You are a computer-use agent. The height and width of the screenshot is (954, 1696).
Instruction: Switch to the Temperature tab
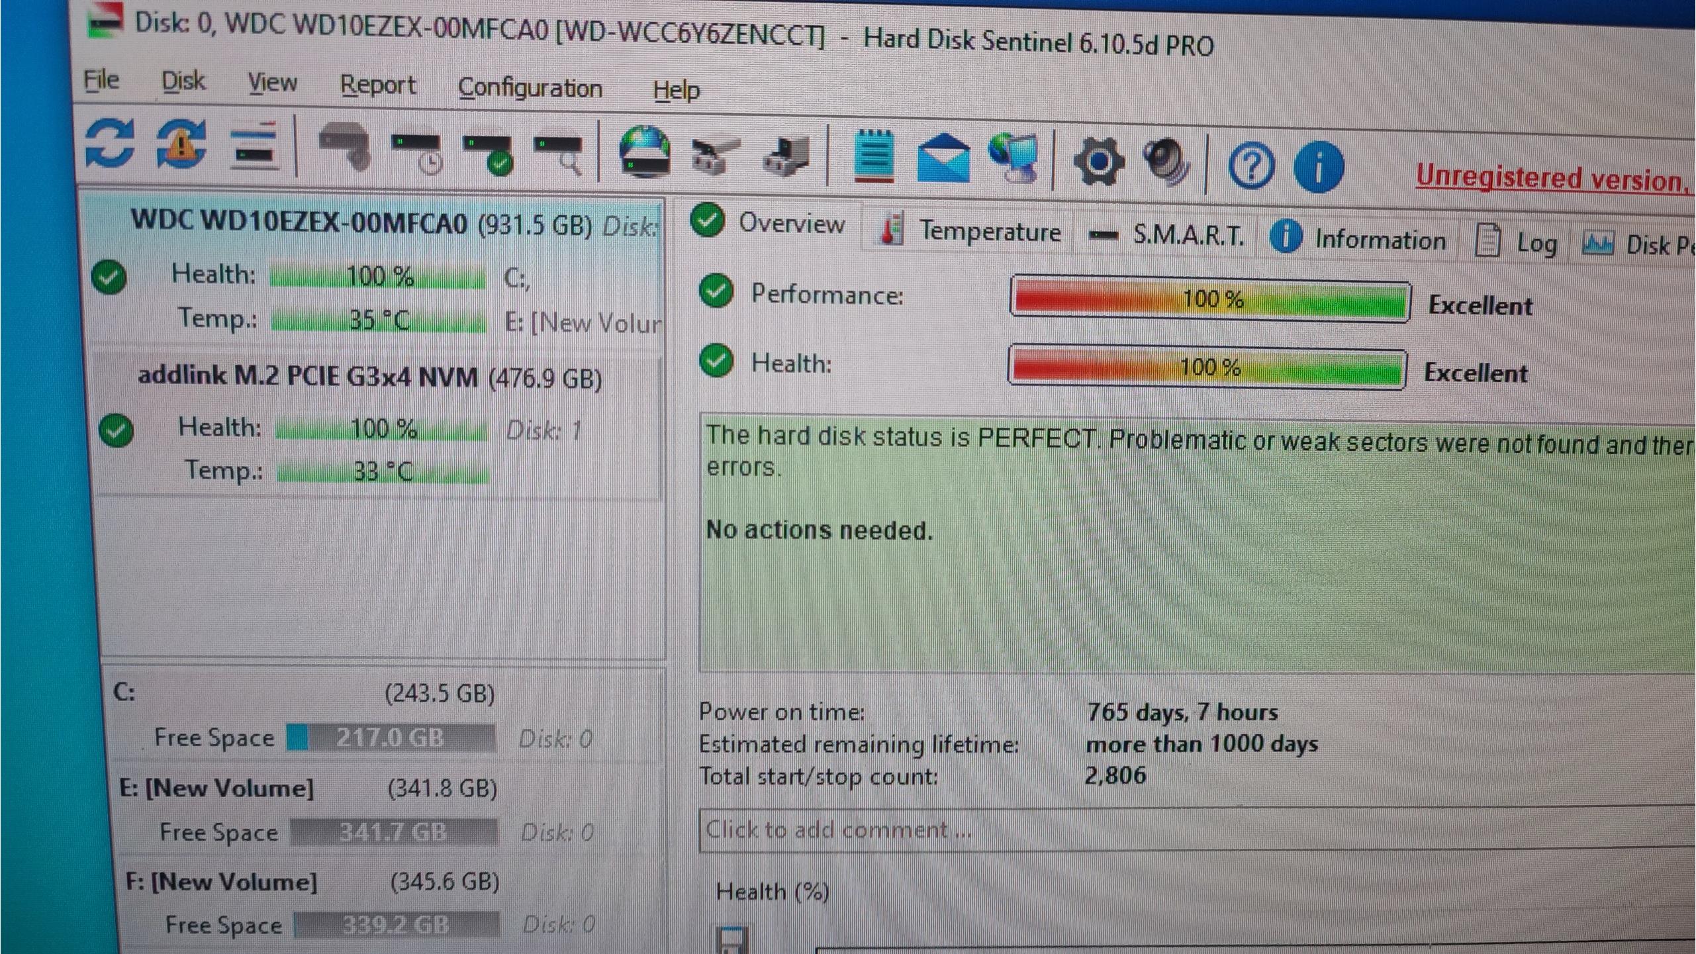click(970, 230)
